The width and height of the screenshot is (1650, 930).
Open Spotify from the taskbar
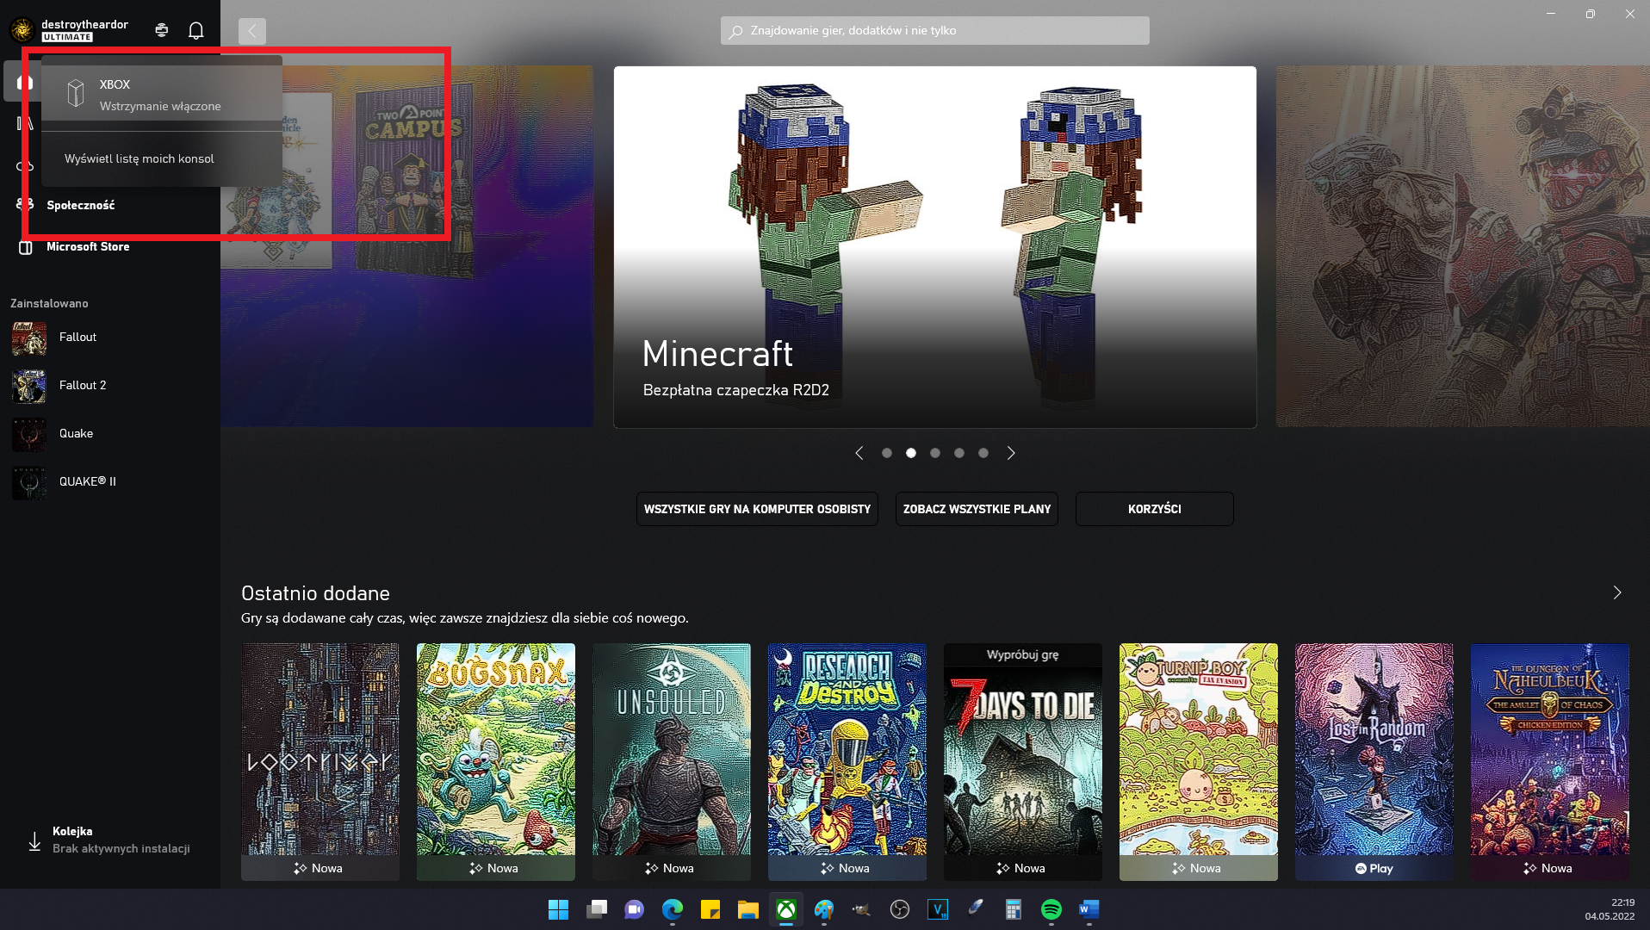[x=1051, y=909]
